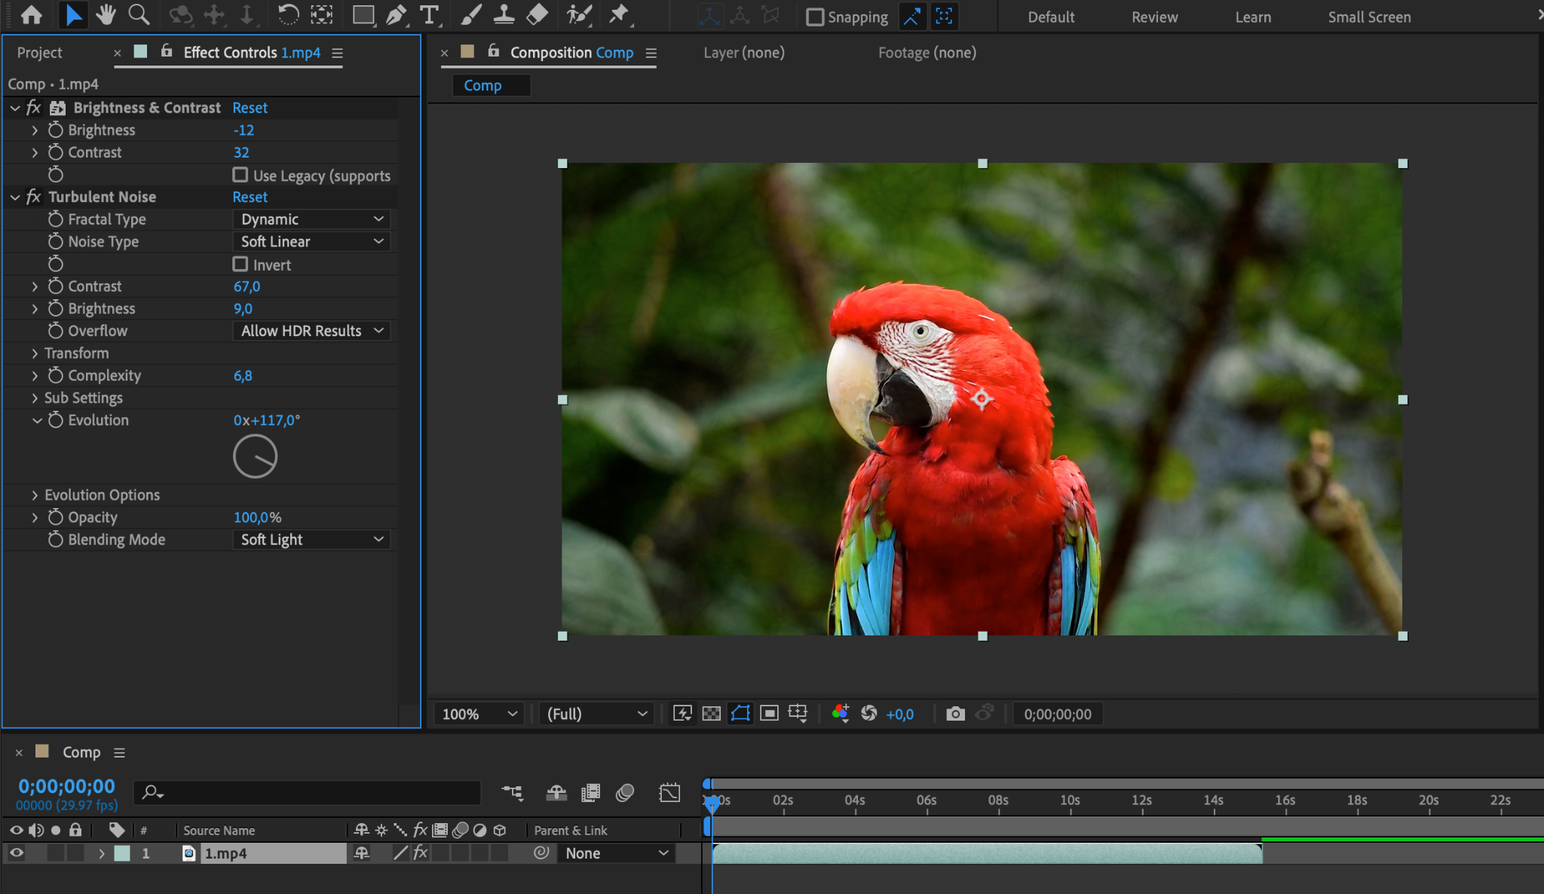The width and height of the screenshot is (1544, 894).
Task: Click the snapshot camera icon
Action: [x=955, y=714]
